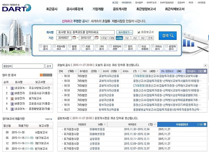Viewport: 209px width, 154px height.
Task: Open the 공모게시판 menu
Action: tap(120, 9)
